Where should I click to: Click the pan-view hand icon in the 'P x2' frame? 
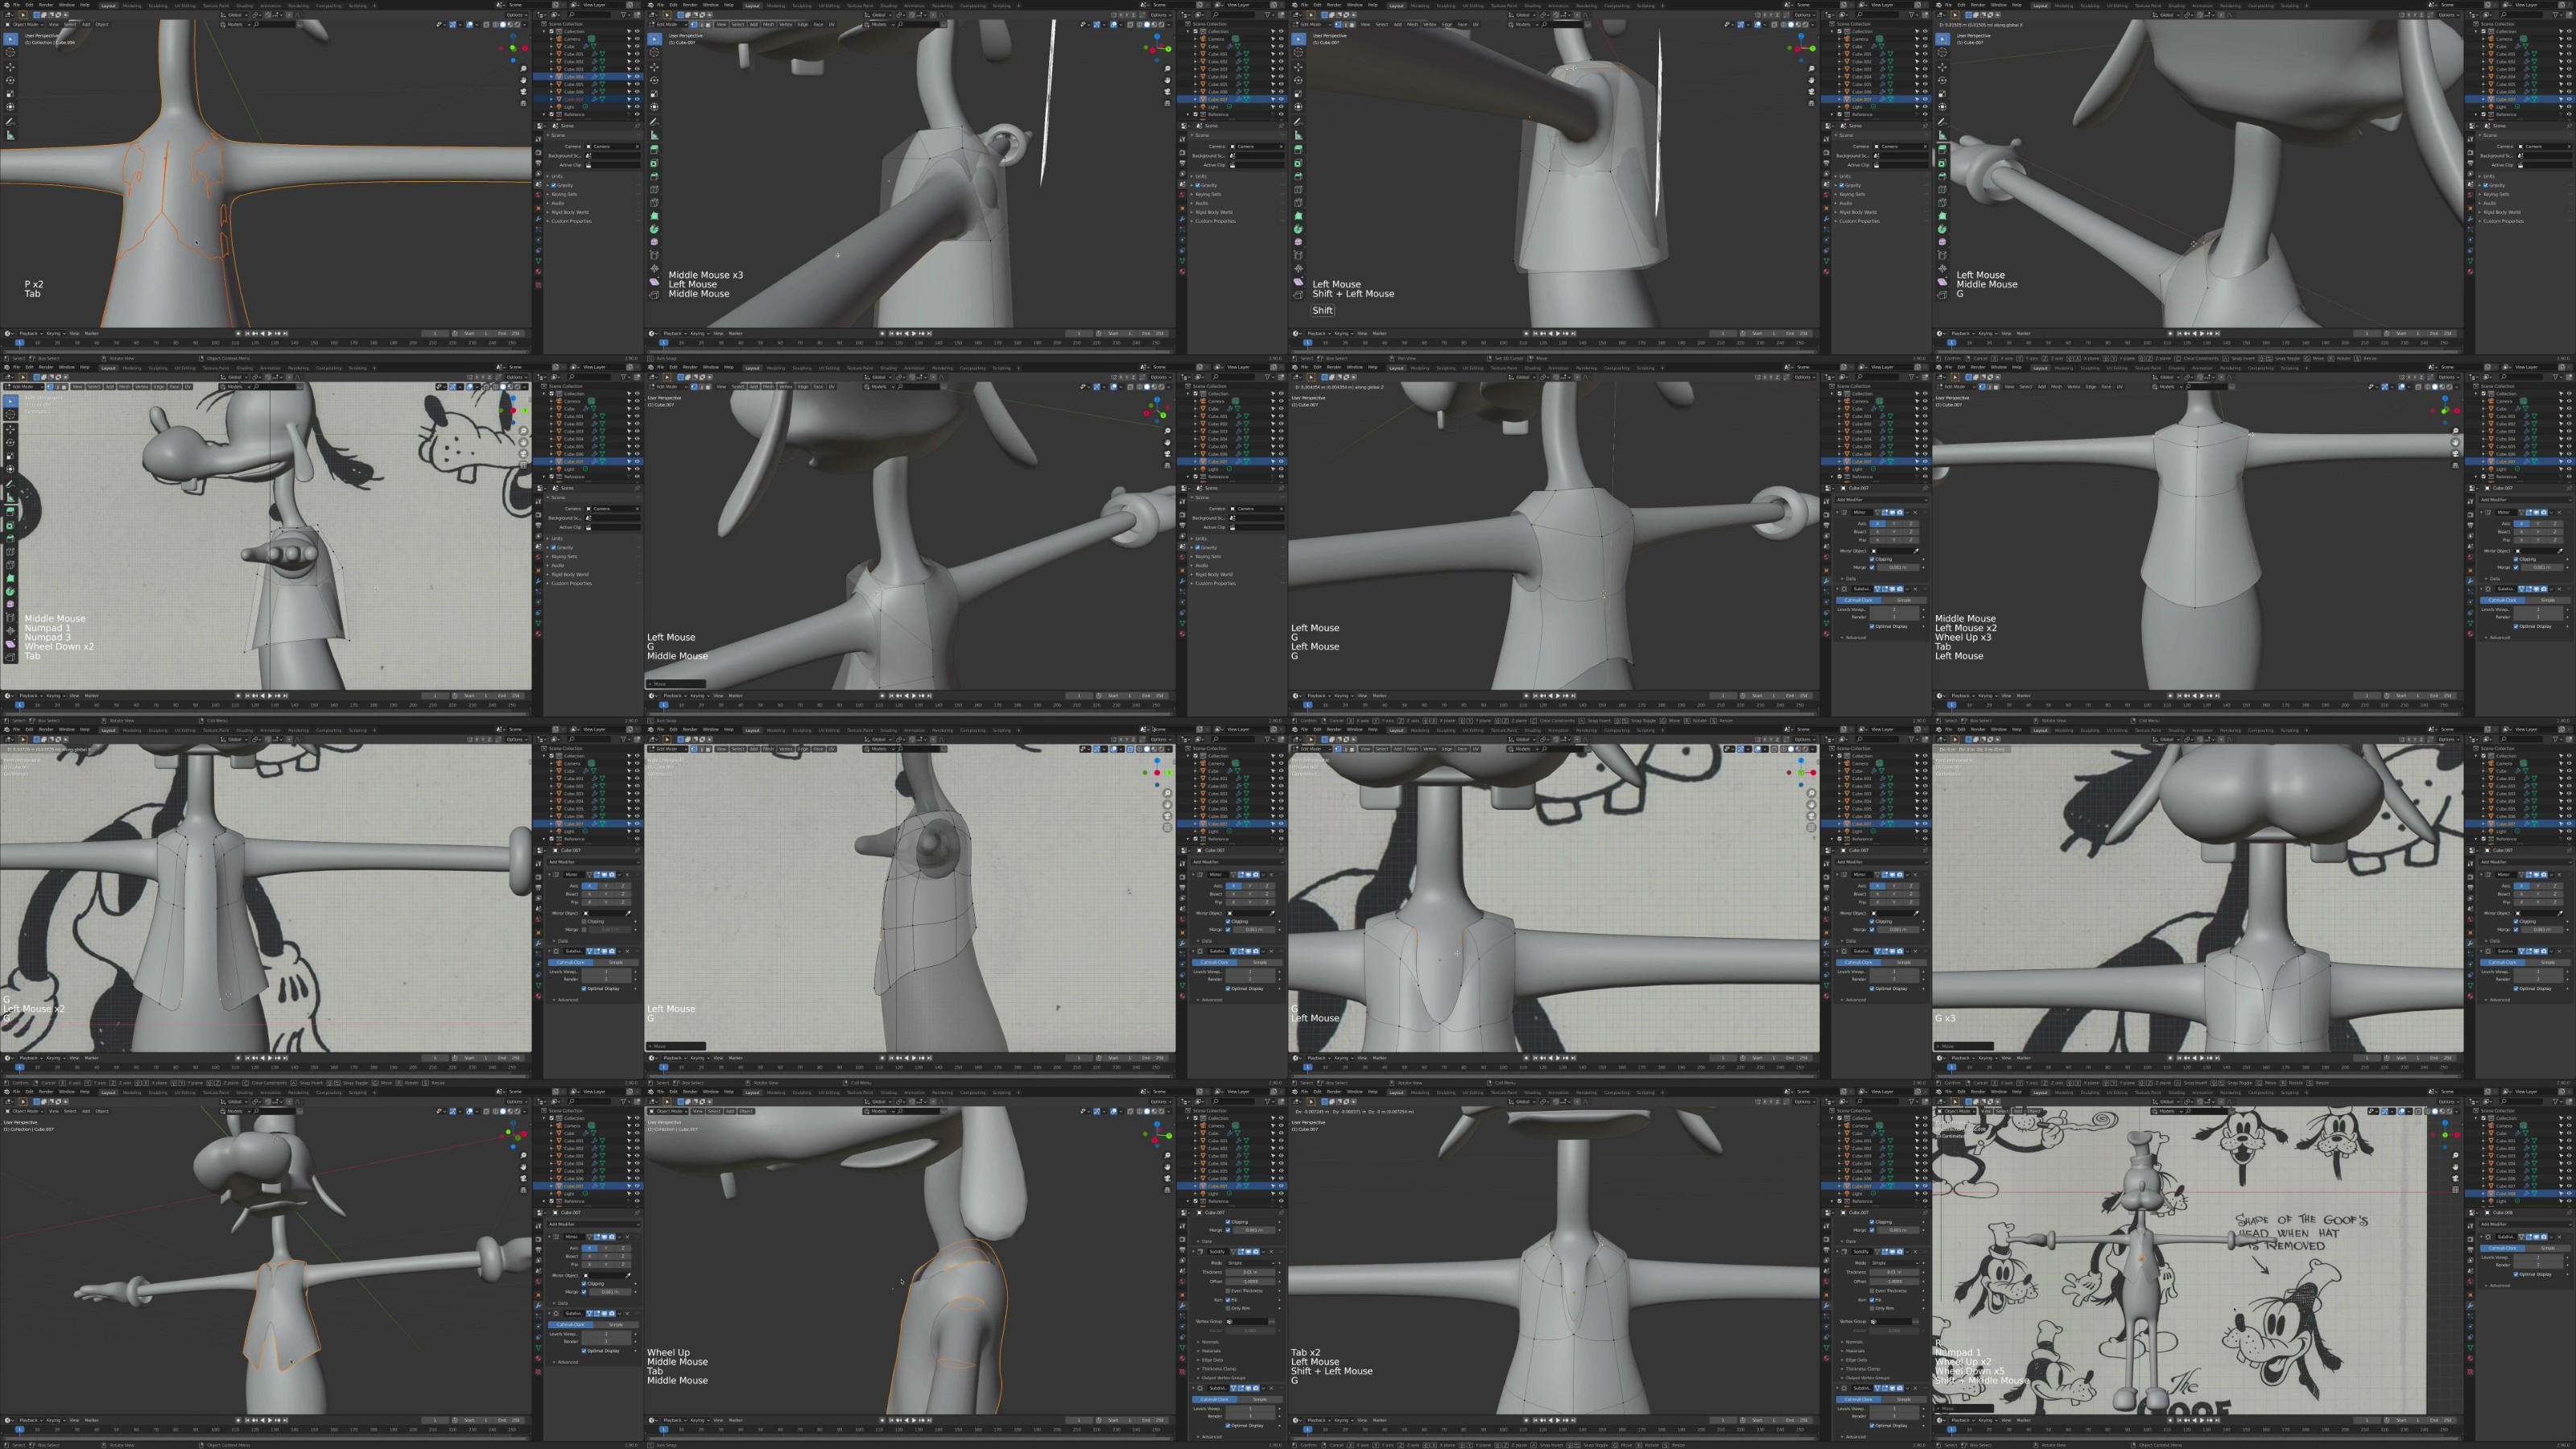point(524,80)
